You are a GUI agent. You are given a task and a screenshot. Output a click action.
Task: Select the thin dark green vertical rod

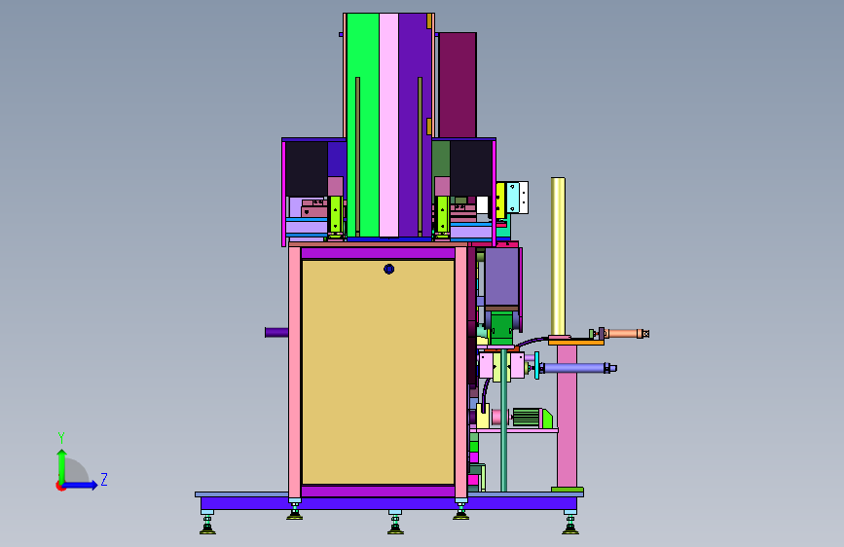pos(504,420)
